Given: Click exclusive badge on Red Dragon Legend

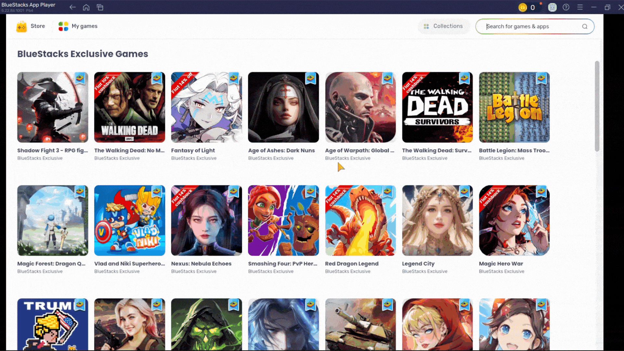Looking at the screenshot, I should [x=387, y=192].
